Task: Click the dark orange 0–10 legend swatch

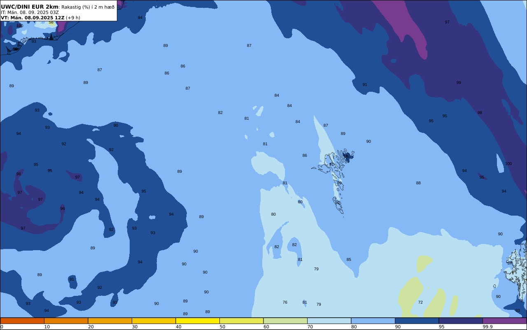Action: pos(22,321)
